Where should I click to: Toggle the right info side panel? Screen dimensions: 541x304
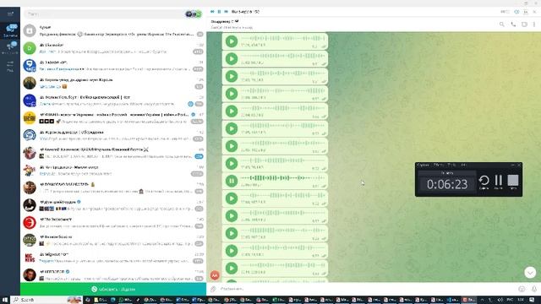tap(524, 24)
